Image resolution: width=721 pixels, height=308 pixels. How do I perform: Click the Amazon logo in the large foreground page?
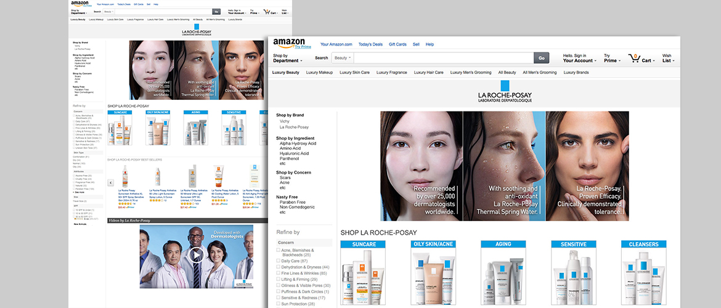pyautogui.click(x=289, y=43)
